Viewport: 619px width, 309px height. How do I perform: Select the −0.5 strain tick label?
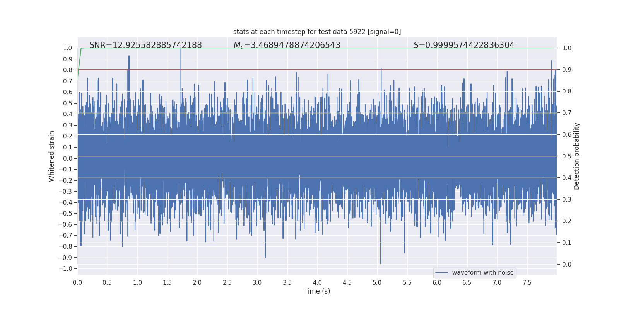pyautogui.click(x=65, y=214)
